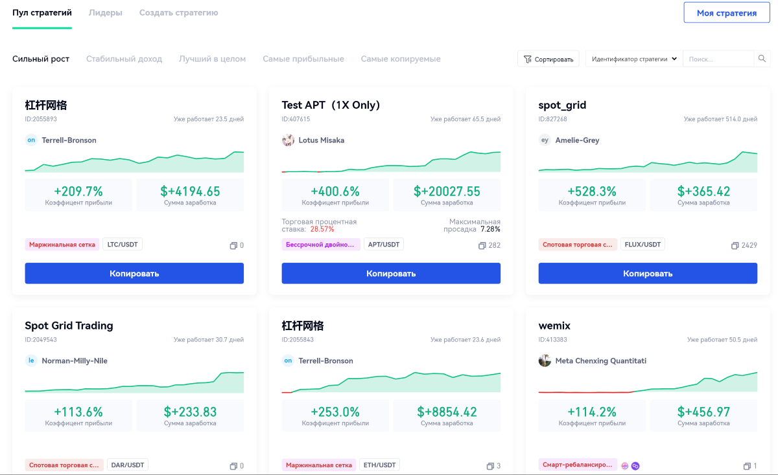Click the Бессрочной двойно… tag

pos(321,245)
